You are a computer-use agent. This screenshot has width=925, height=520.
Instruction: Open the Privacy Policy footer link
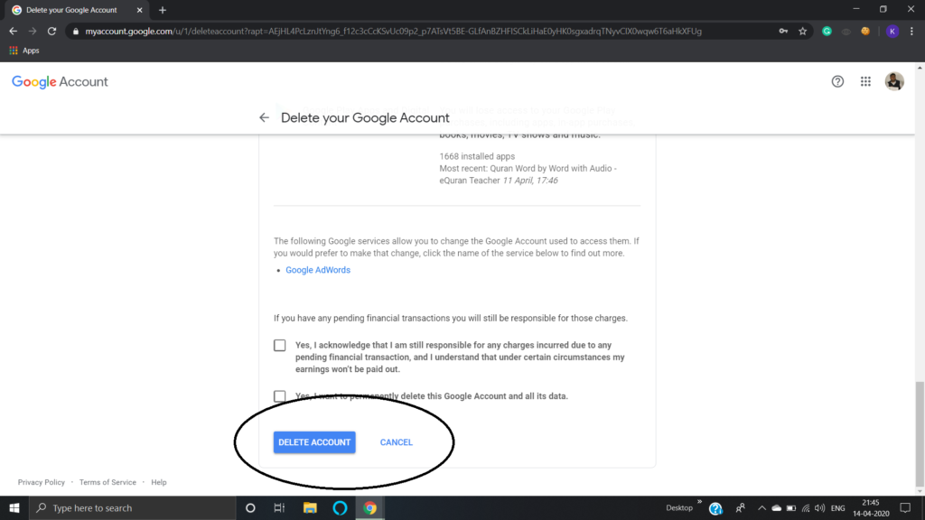(42, 482)
